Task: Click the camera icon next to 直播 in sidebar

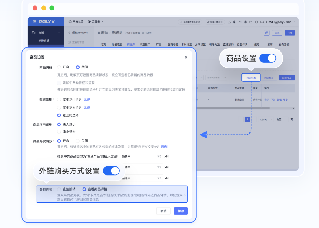Action: tap(34, 33)
